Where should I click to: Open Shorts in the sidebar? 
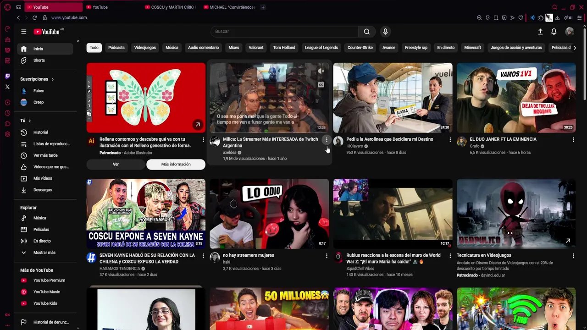[44, 60]
